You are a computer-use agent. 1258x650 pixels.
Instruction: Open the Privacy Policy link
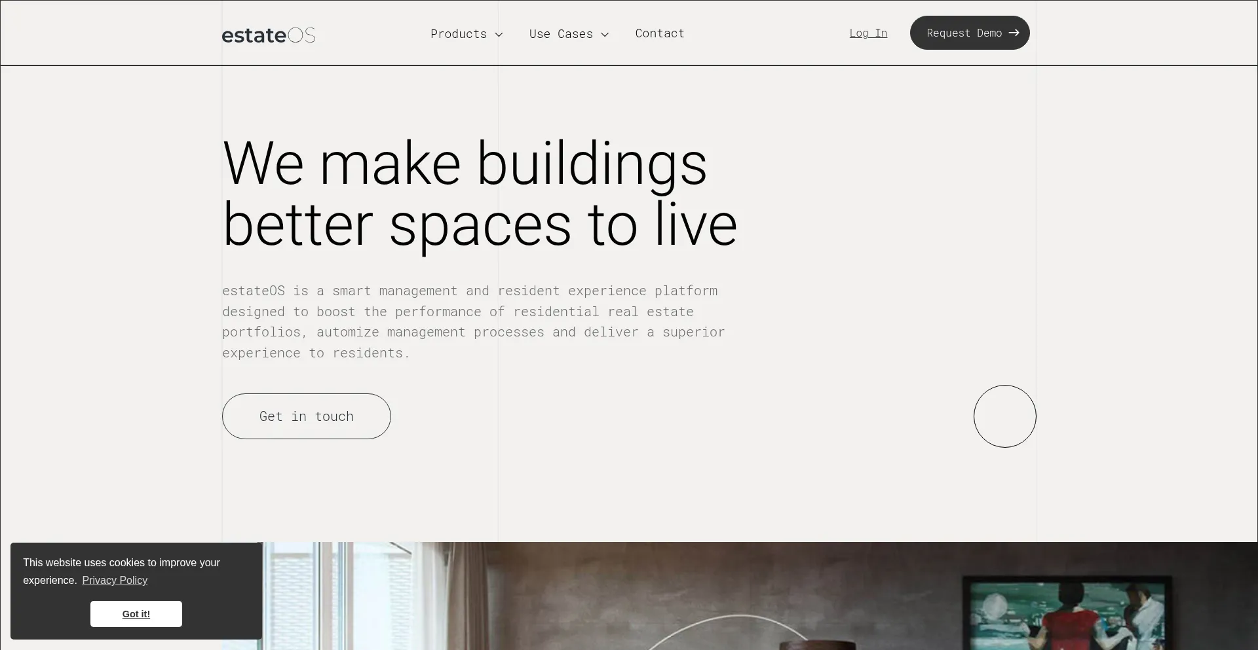pos(115,580)
